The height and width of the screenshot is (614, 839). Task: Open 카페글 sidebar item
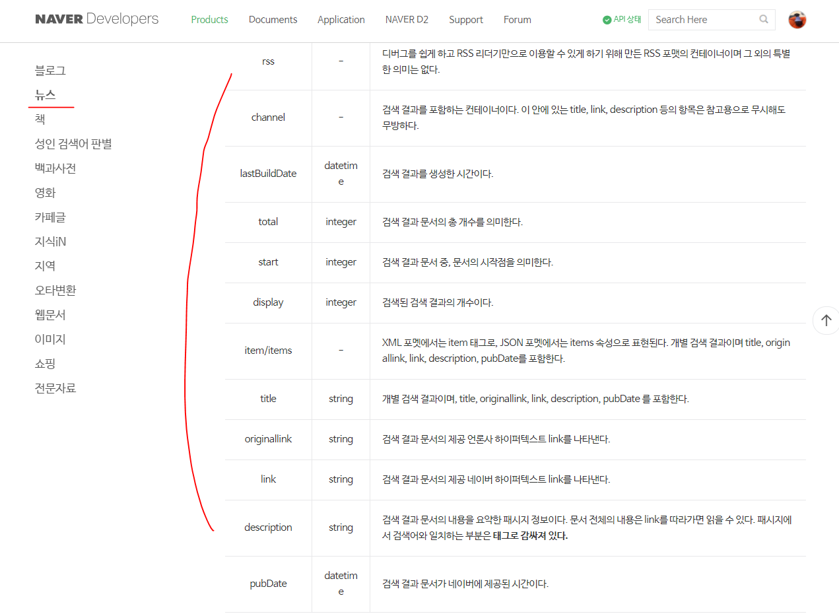pos(50,217)
